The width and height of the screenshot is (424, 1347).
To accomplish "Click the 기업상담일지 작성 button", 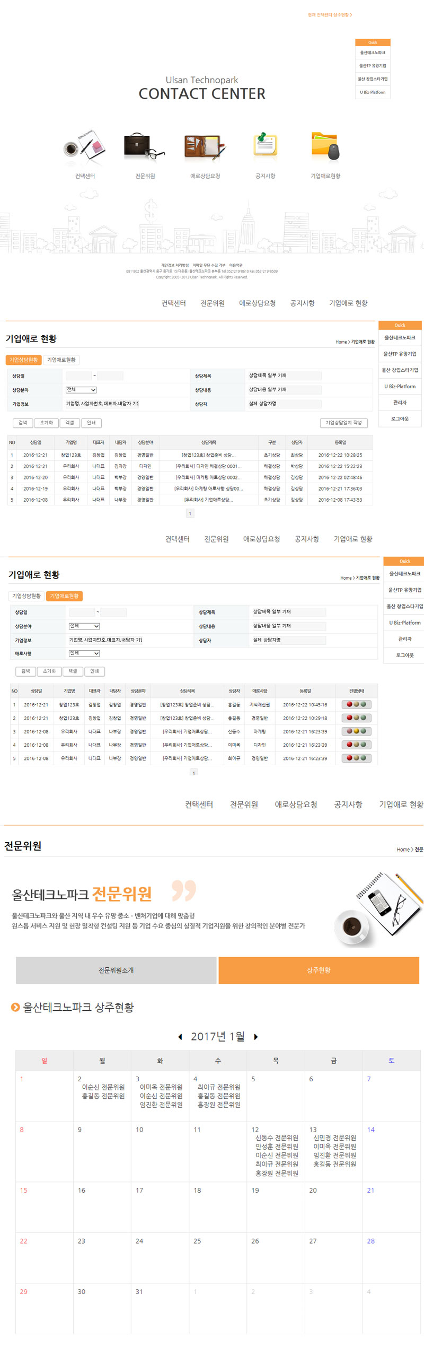I will pos(343,423).
